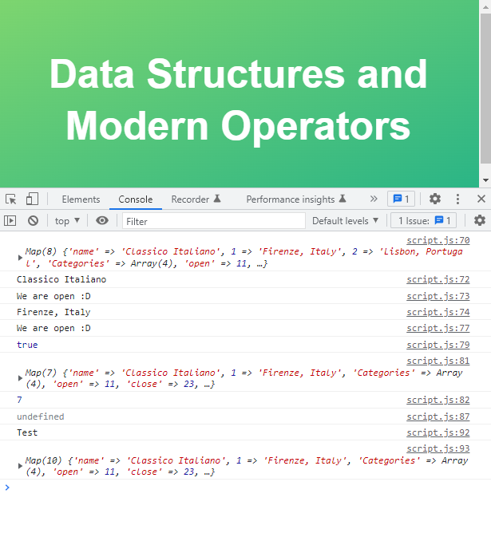Open the Recorder tab
The image size is (491, 533).
pyautogui.click(x=196, y=199)
